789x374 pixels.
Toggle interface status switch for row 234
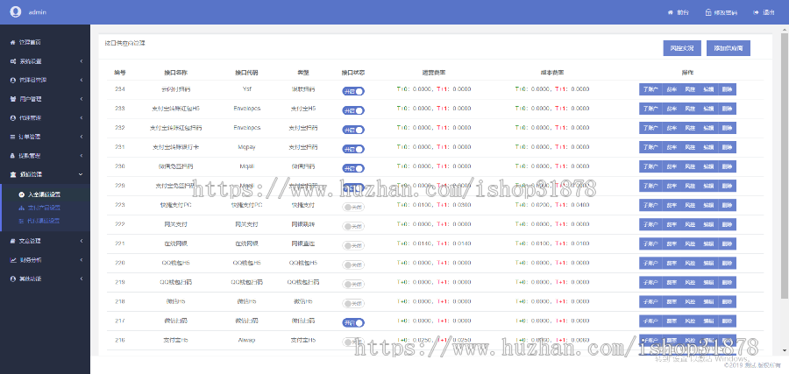[353, 91]
